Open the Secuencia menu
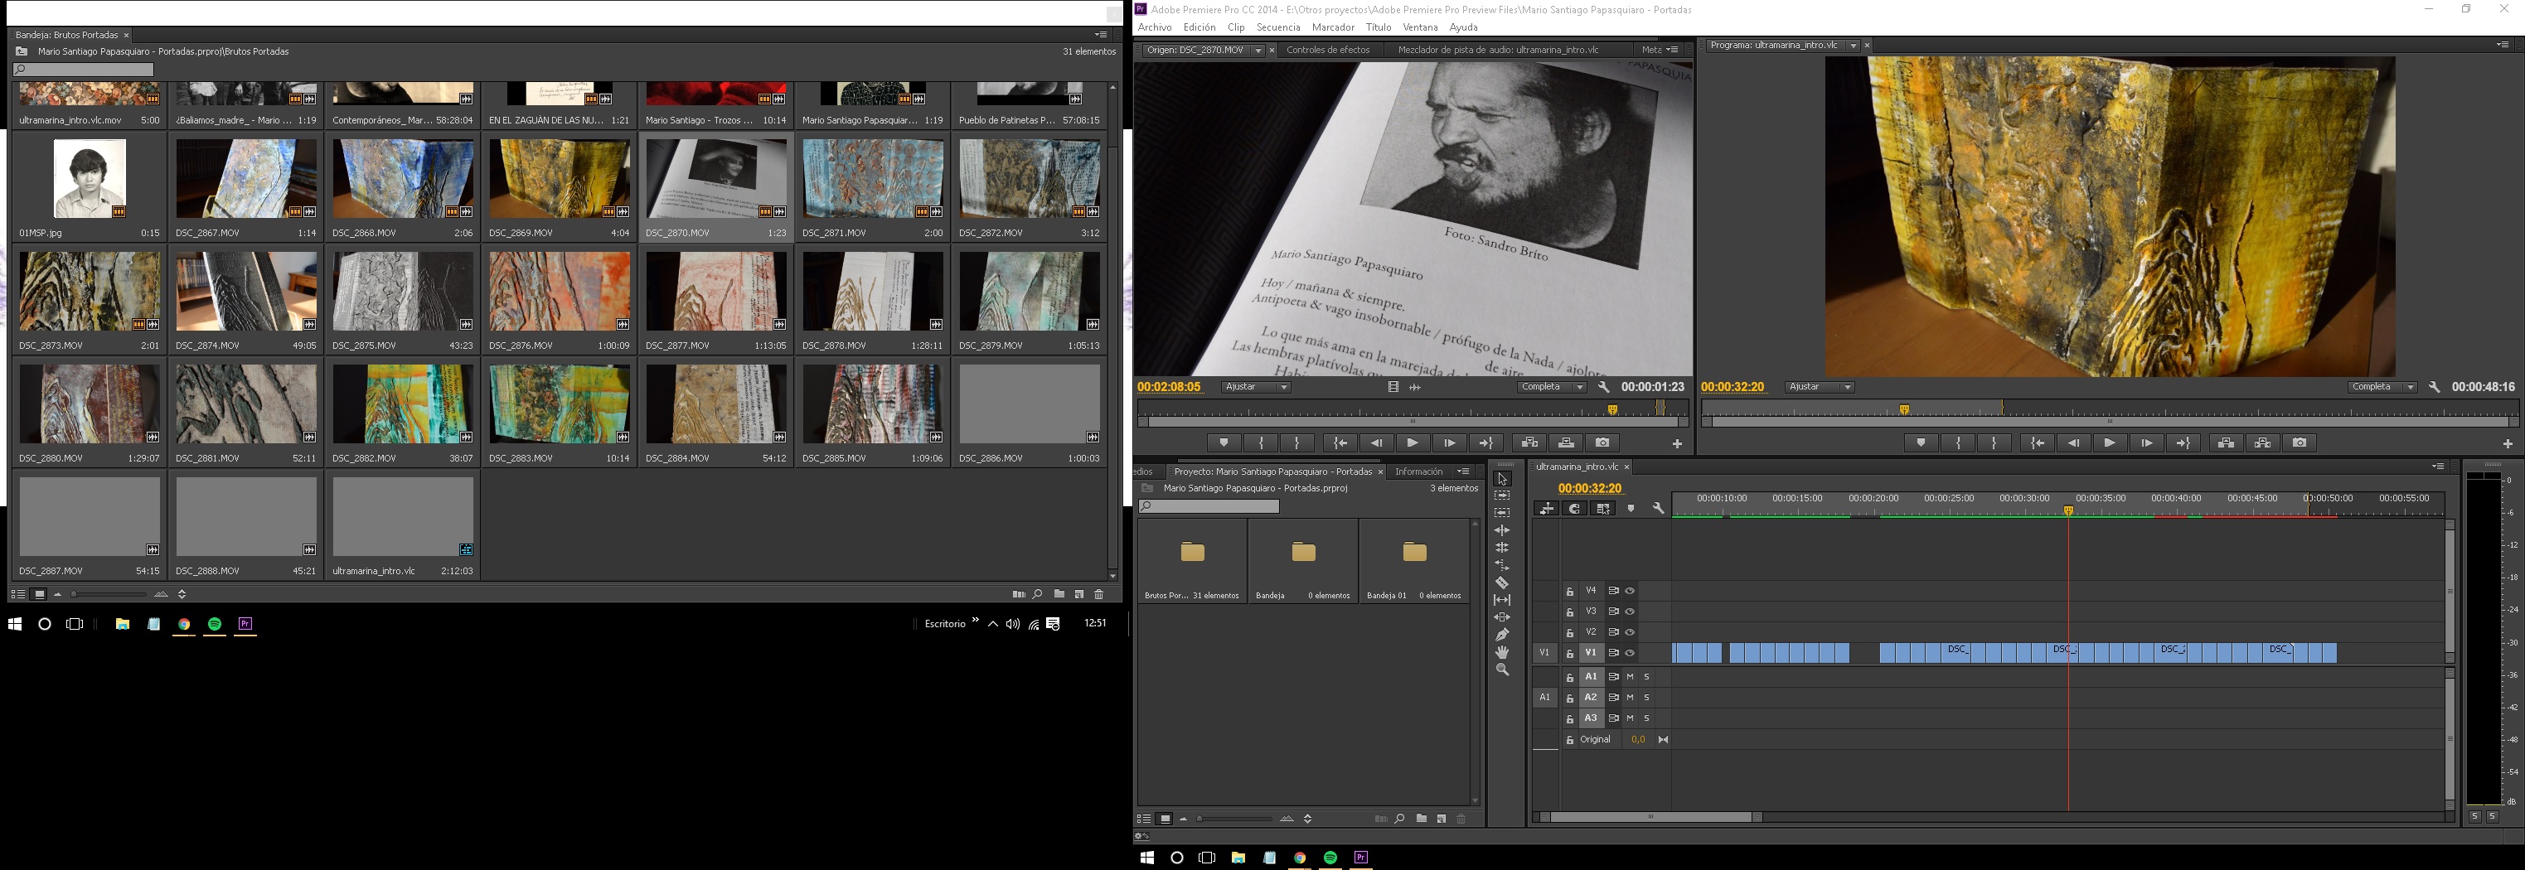The image size is (2525, 870). (1277, 27)
